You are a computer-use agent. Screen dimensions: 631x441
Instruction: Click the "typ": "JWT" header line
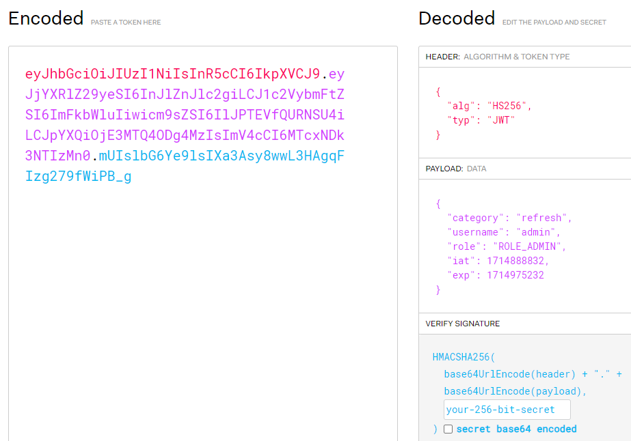(481, 120)
